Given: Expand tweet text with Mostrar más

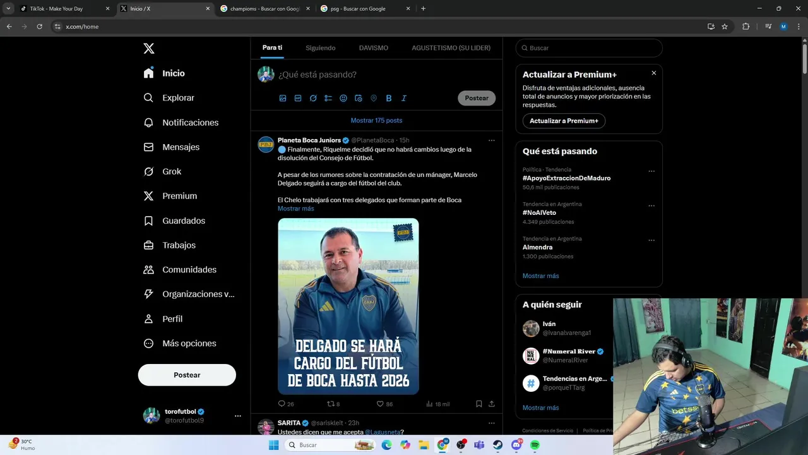Looking at the screenshot, I should [295, 209].
